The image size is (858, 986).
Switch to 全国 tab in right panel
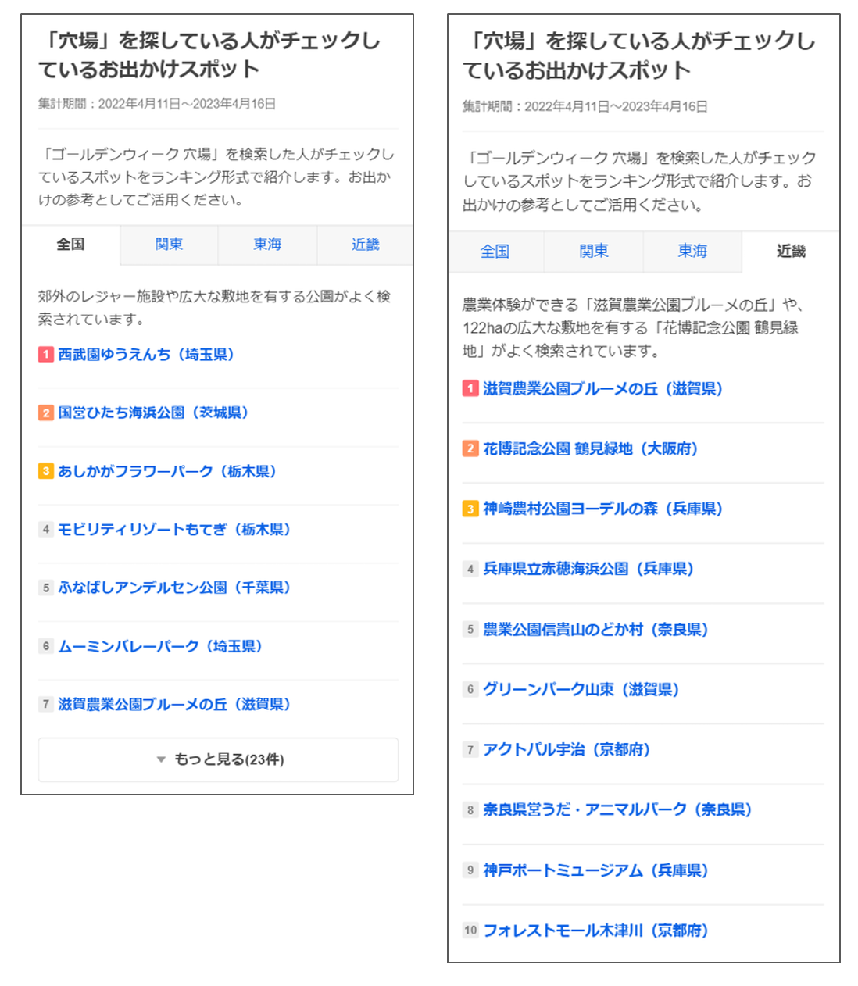[x=495, y=252]
